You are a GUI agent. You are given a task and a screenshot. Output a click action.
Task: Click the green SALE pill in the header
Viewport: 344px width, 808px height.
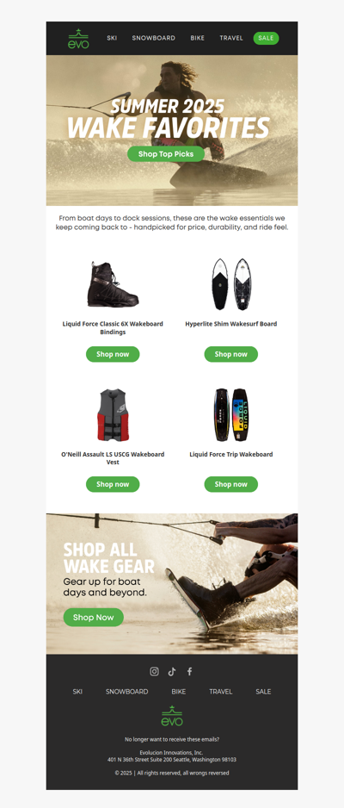(266, 38)
